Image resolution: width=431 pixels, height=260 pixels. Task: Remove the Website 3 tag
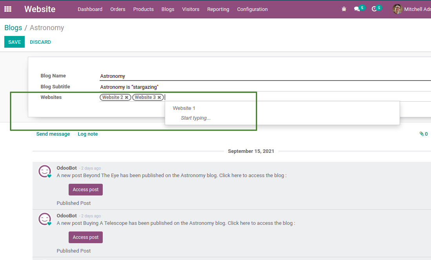pyautogui.click(x=159, y=97)
